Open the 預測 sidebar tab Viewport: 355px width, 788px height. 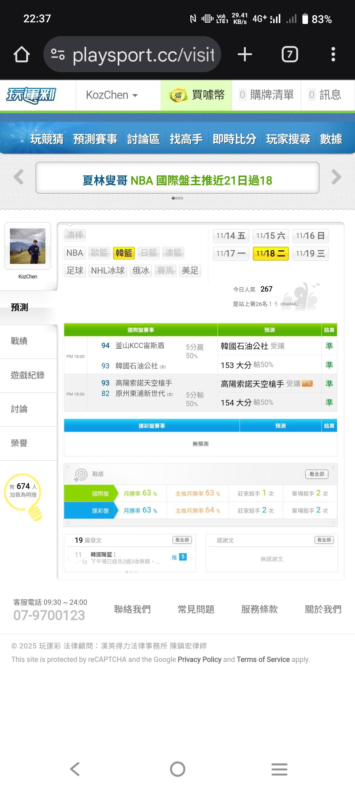click(29, 307)
